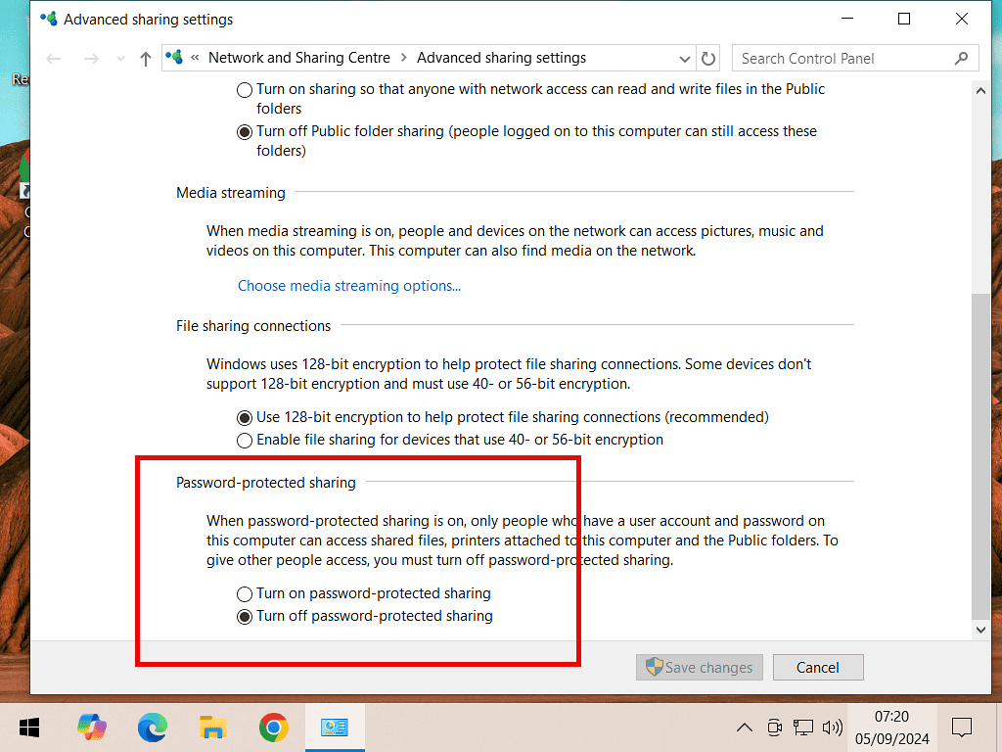Click the Up navigation arrow
The width and height of the screenshot is (1002, 752).
pos(146,59)
